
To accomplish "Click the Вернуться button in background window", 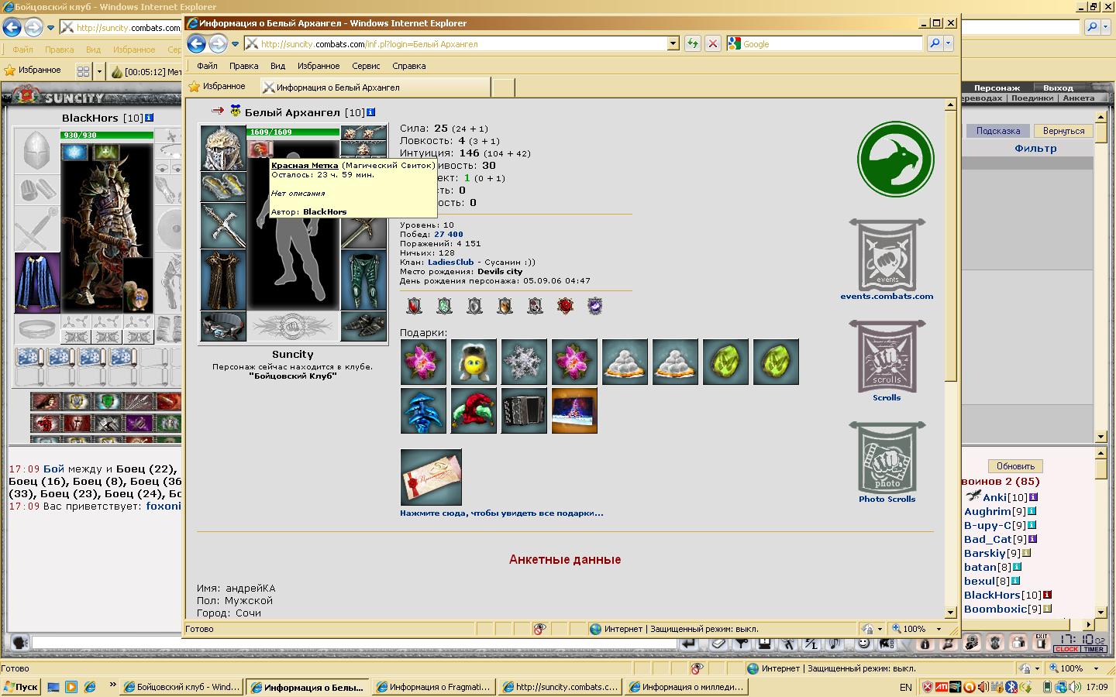I will (1063, 131).
